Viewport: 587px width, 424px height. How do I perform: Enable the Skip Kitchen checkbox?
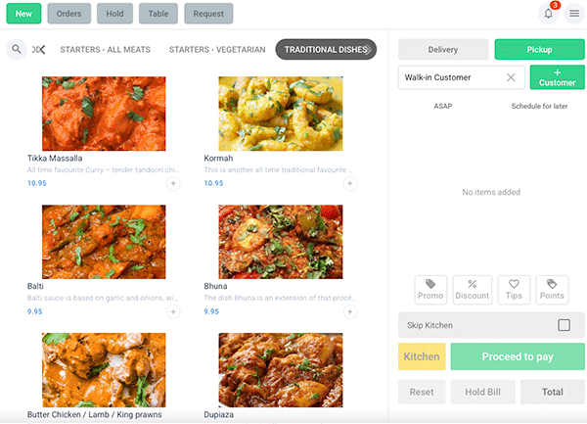(x=564, y=325)
